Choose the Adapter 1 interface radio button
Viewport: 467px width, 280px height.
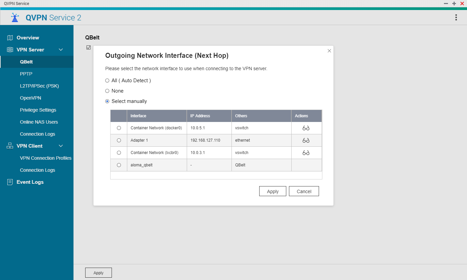(119, 140)
